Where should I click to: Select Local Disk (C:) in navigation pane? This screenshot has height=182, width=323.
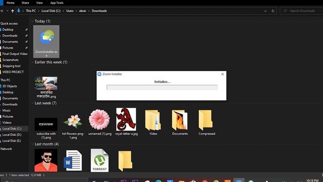[x=12, y=128]
